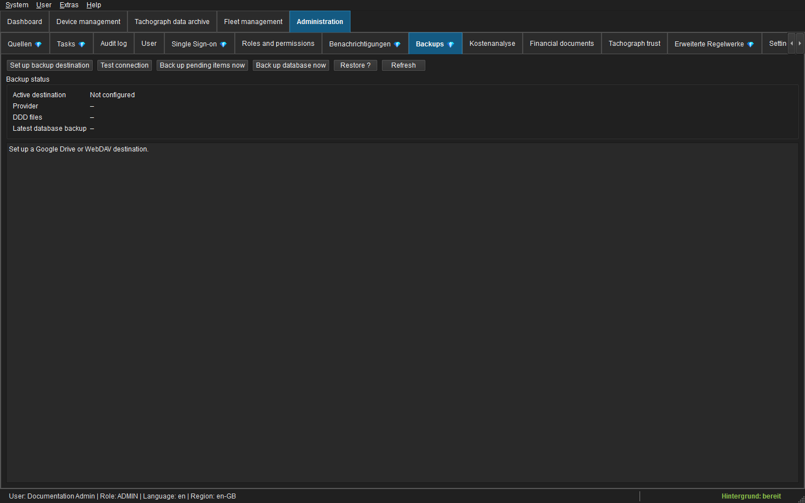
Task: Click the 'Provider' label
Action: (26, 106)
